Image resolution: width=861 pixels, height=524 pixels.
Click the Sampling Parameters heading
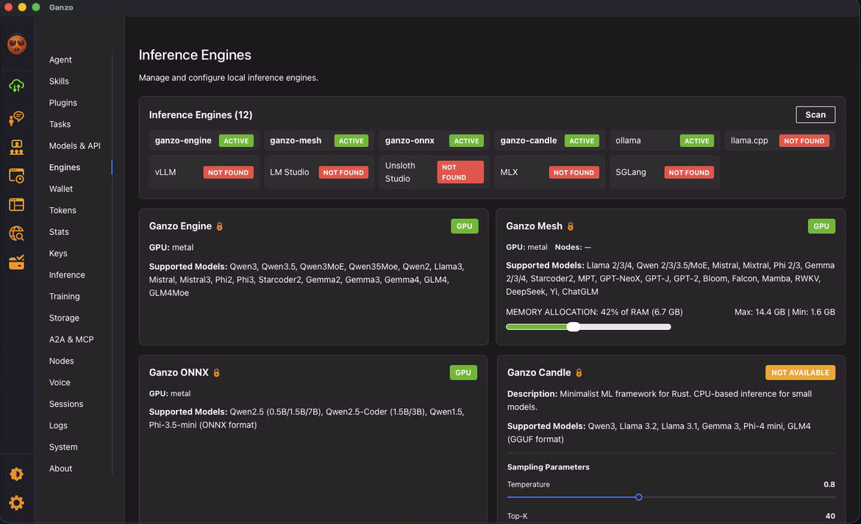(x=548, y=467)
